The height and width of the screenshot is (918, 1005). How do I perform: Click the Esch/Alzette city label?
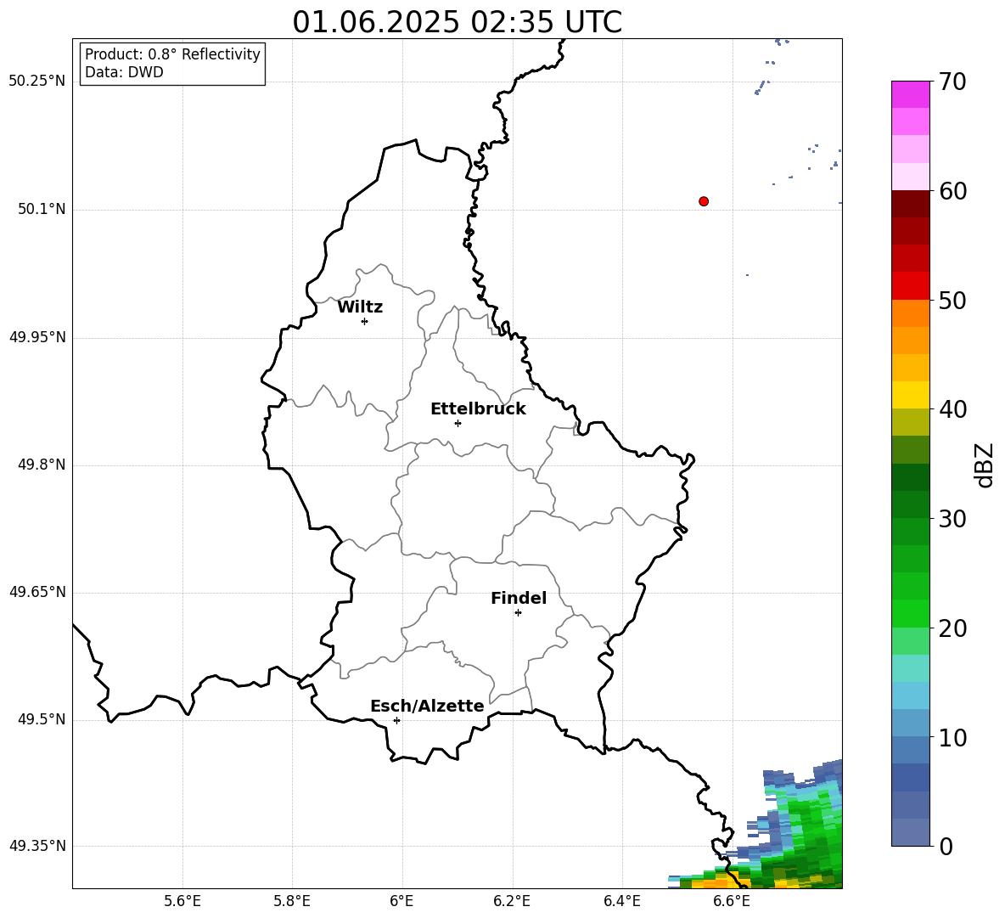pos(427,706)
